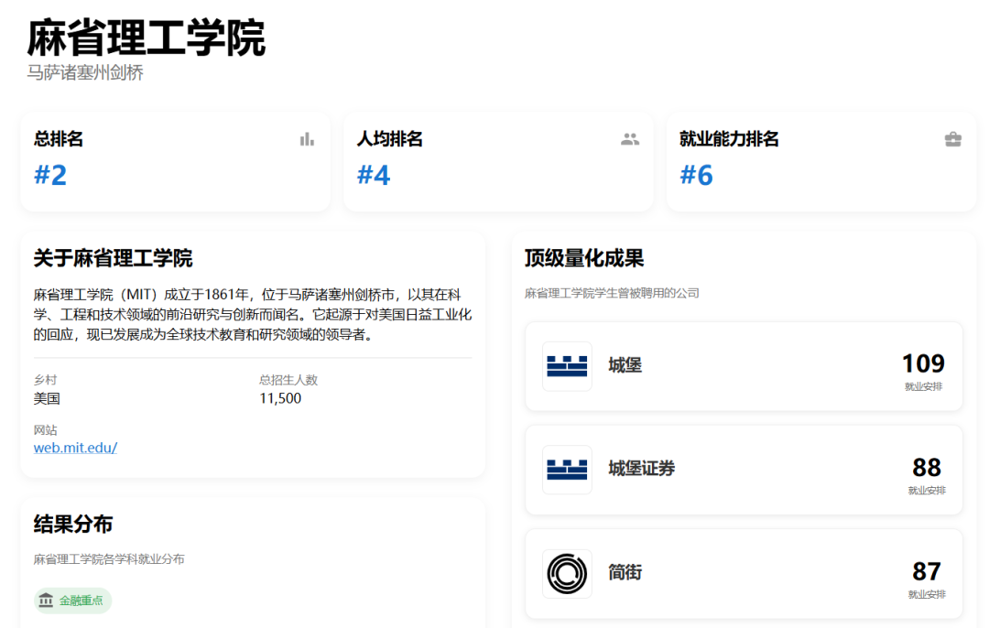Open the 城堡证券 company card
The height and width of the screenshot is (628, 989).
[744, 470]
